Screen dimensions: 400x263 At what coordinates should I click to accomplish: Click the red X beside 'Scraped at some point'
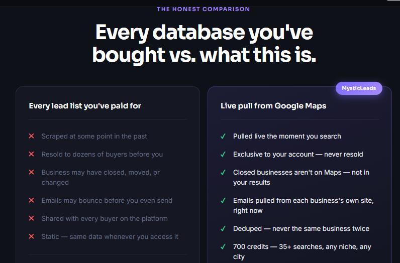pos(31,136)
